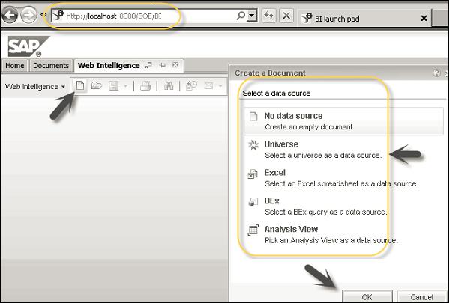Click the Universe starburst icon

(x=253, y=145)
